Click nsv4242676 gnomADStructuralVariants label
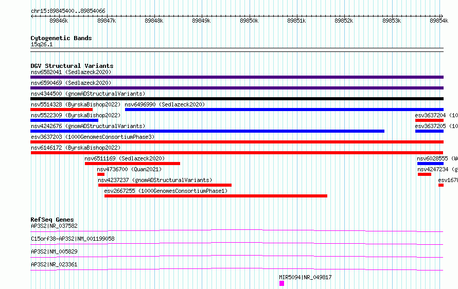Viewport: 458px width, 289px height. [x=88, y=126]
